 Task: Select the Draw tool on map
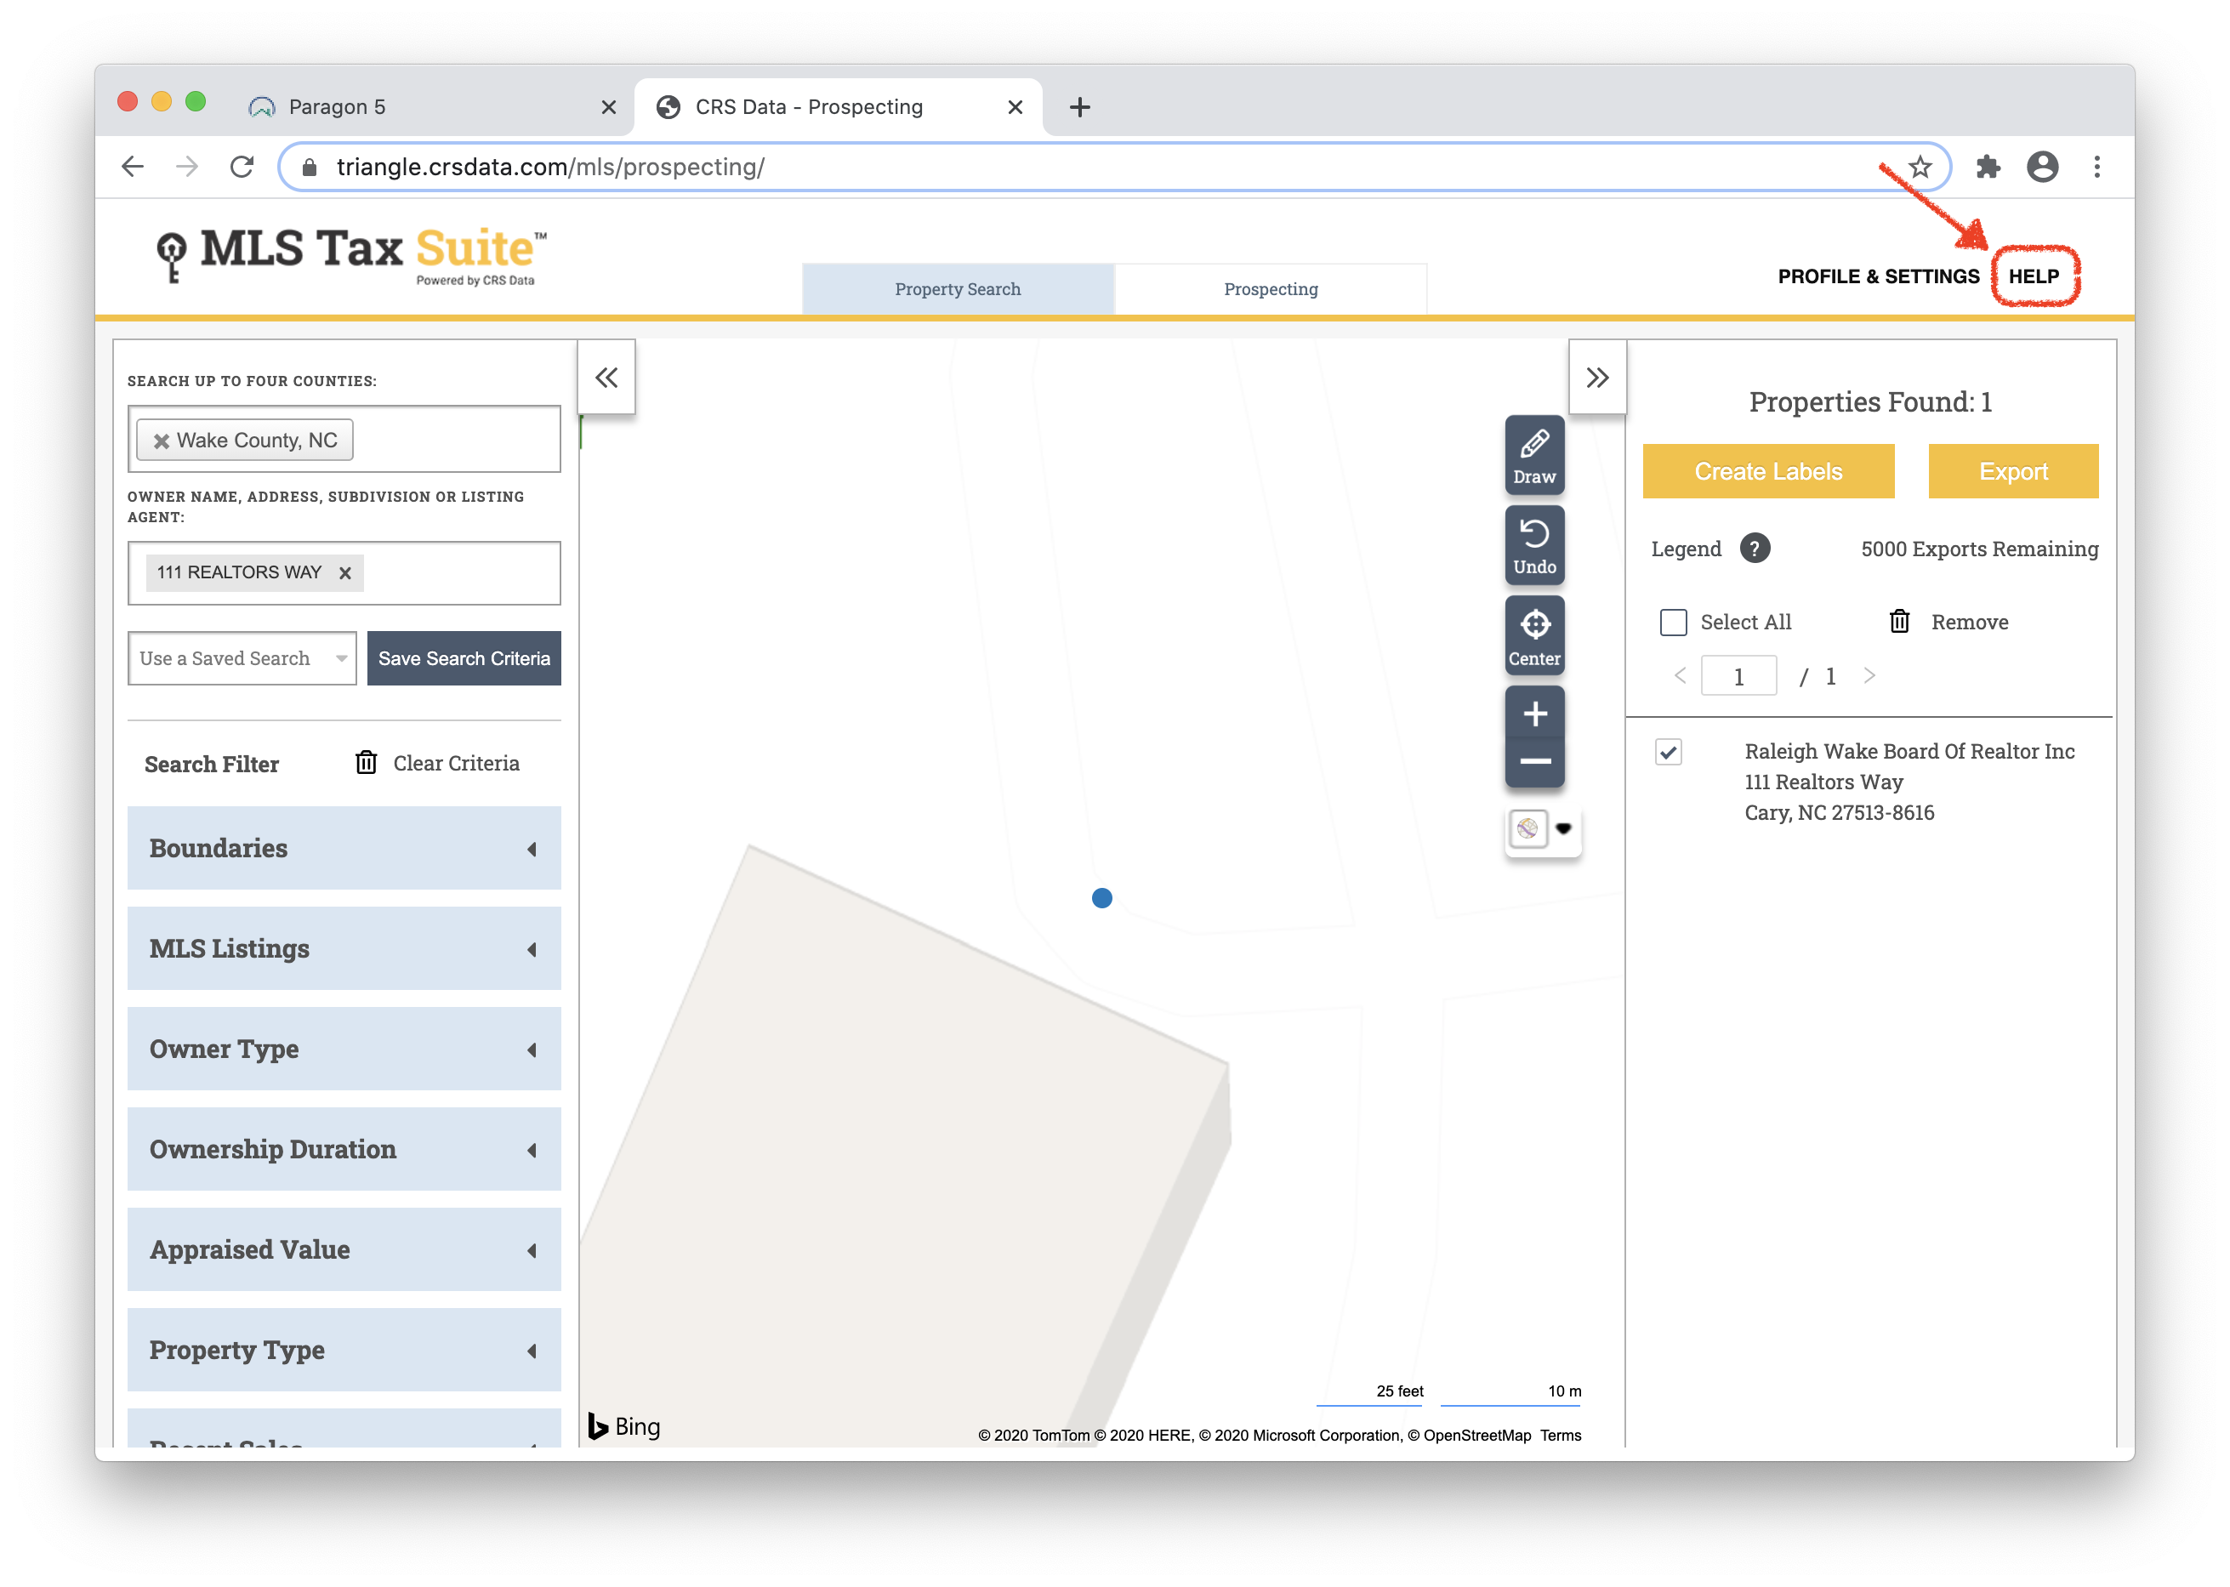coord(1533,455)
